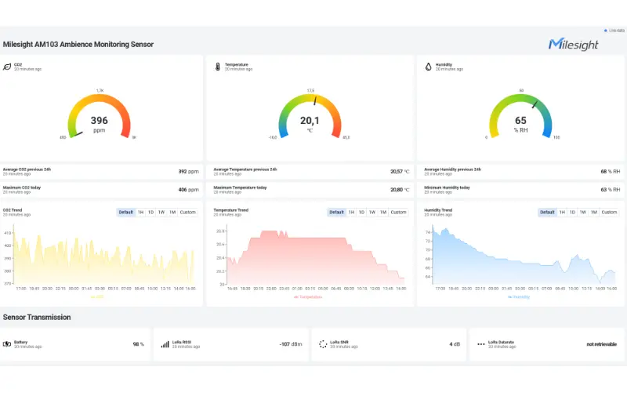The height and width of the screenshot is (418, 627).
Task: Click the CO2 leaf icon
Action: (7, 67)
